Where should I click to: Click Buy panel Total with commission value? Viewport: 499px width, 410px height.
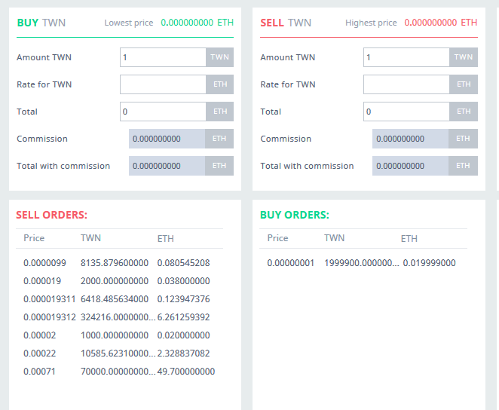pos(167,166)
